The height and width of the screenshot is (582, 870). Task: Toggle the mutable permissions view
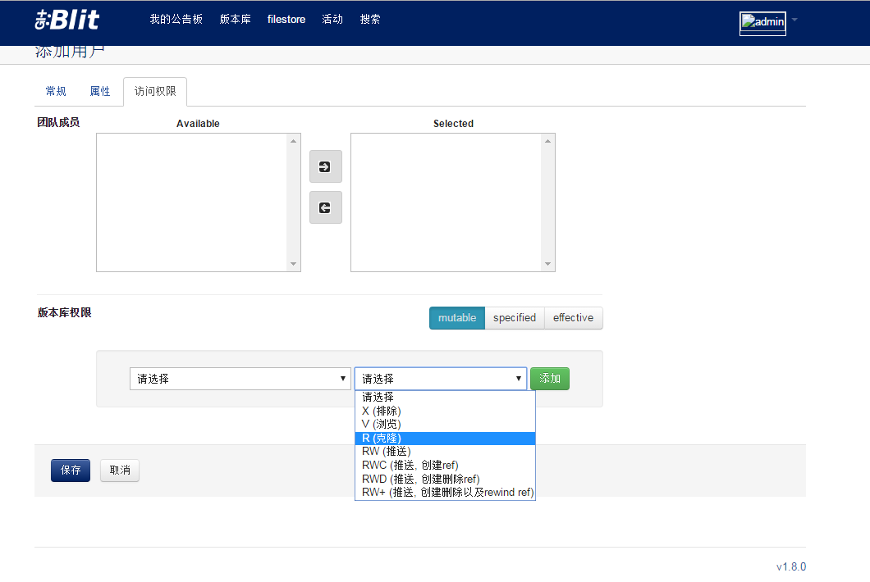[x=457, y=317]
